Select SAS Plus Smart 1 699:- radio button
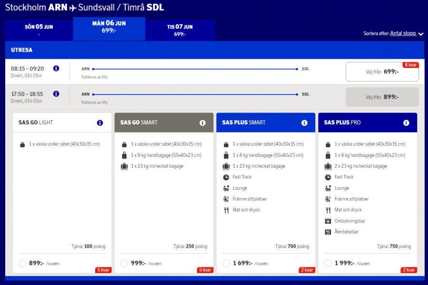 (x=226, y=263)
